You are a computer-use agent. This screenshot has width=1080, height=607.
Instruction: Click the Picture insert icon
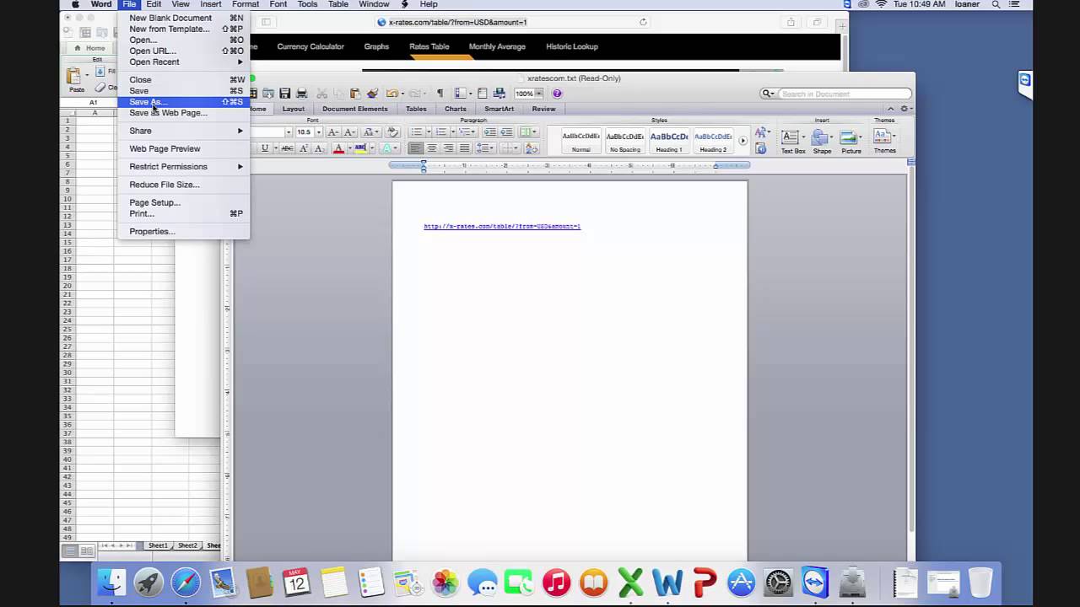tap(851, 141)
